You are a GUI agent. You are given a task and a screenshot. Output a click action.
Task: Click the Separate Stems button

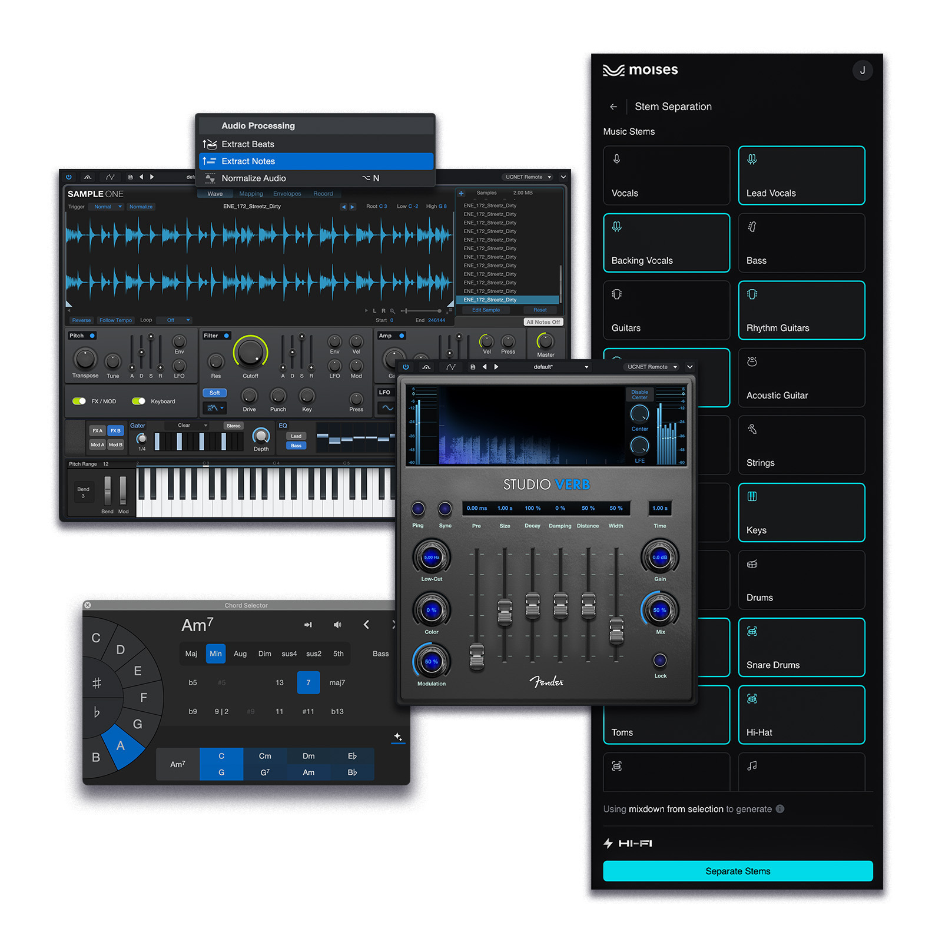pos(738,871)
